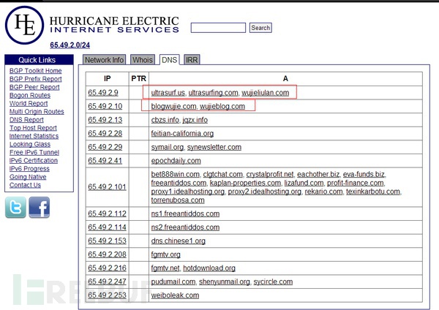The image size is (439, 310).
Task: Open IP address 65.49.2.112
Action: (x=107, y=213)
